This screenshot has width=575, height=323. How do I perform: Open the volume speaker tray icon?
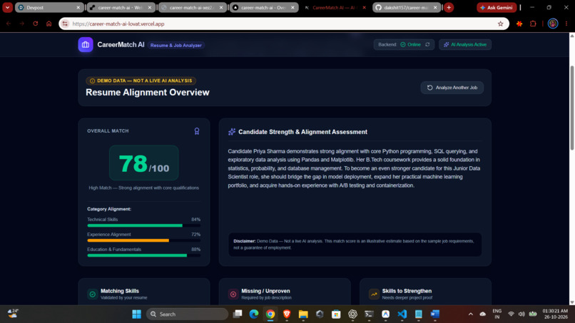521,314
